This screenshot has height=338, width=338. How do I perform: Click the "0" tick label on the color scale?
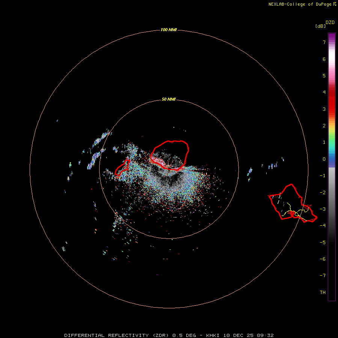point(324,159)
